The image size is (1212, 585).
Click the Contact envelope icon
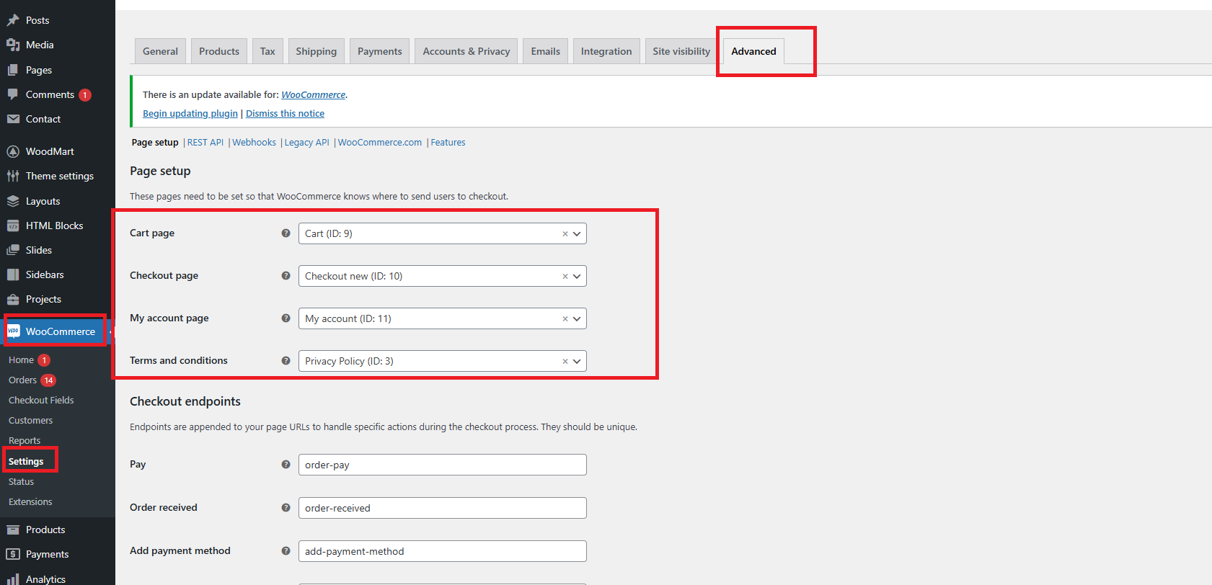click(x=13, y=119)
